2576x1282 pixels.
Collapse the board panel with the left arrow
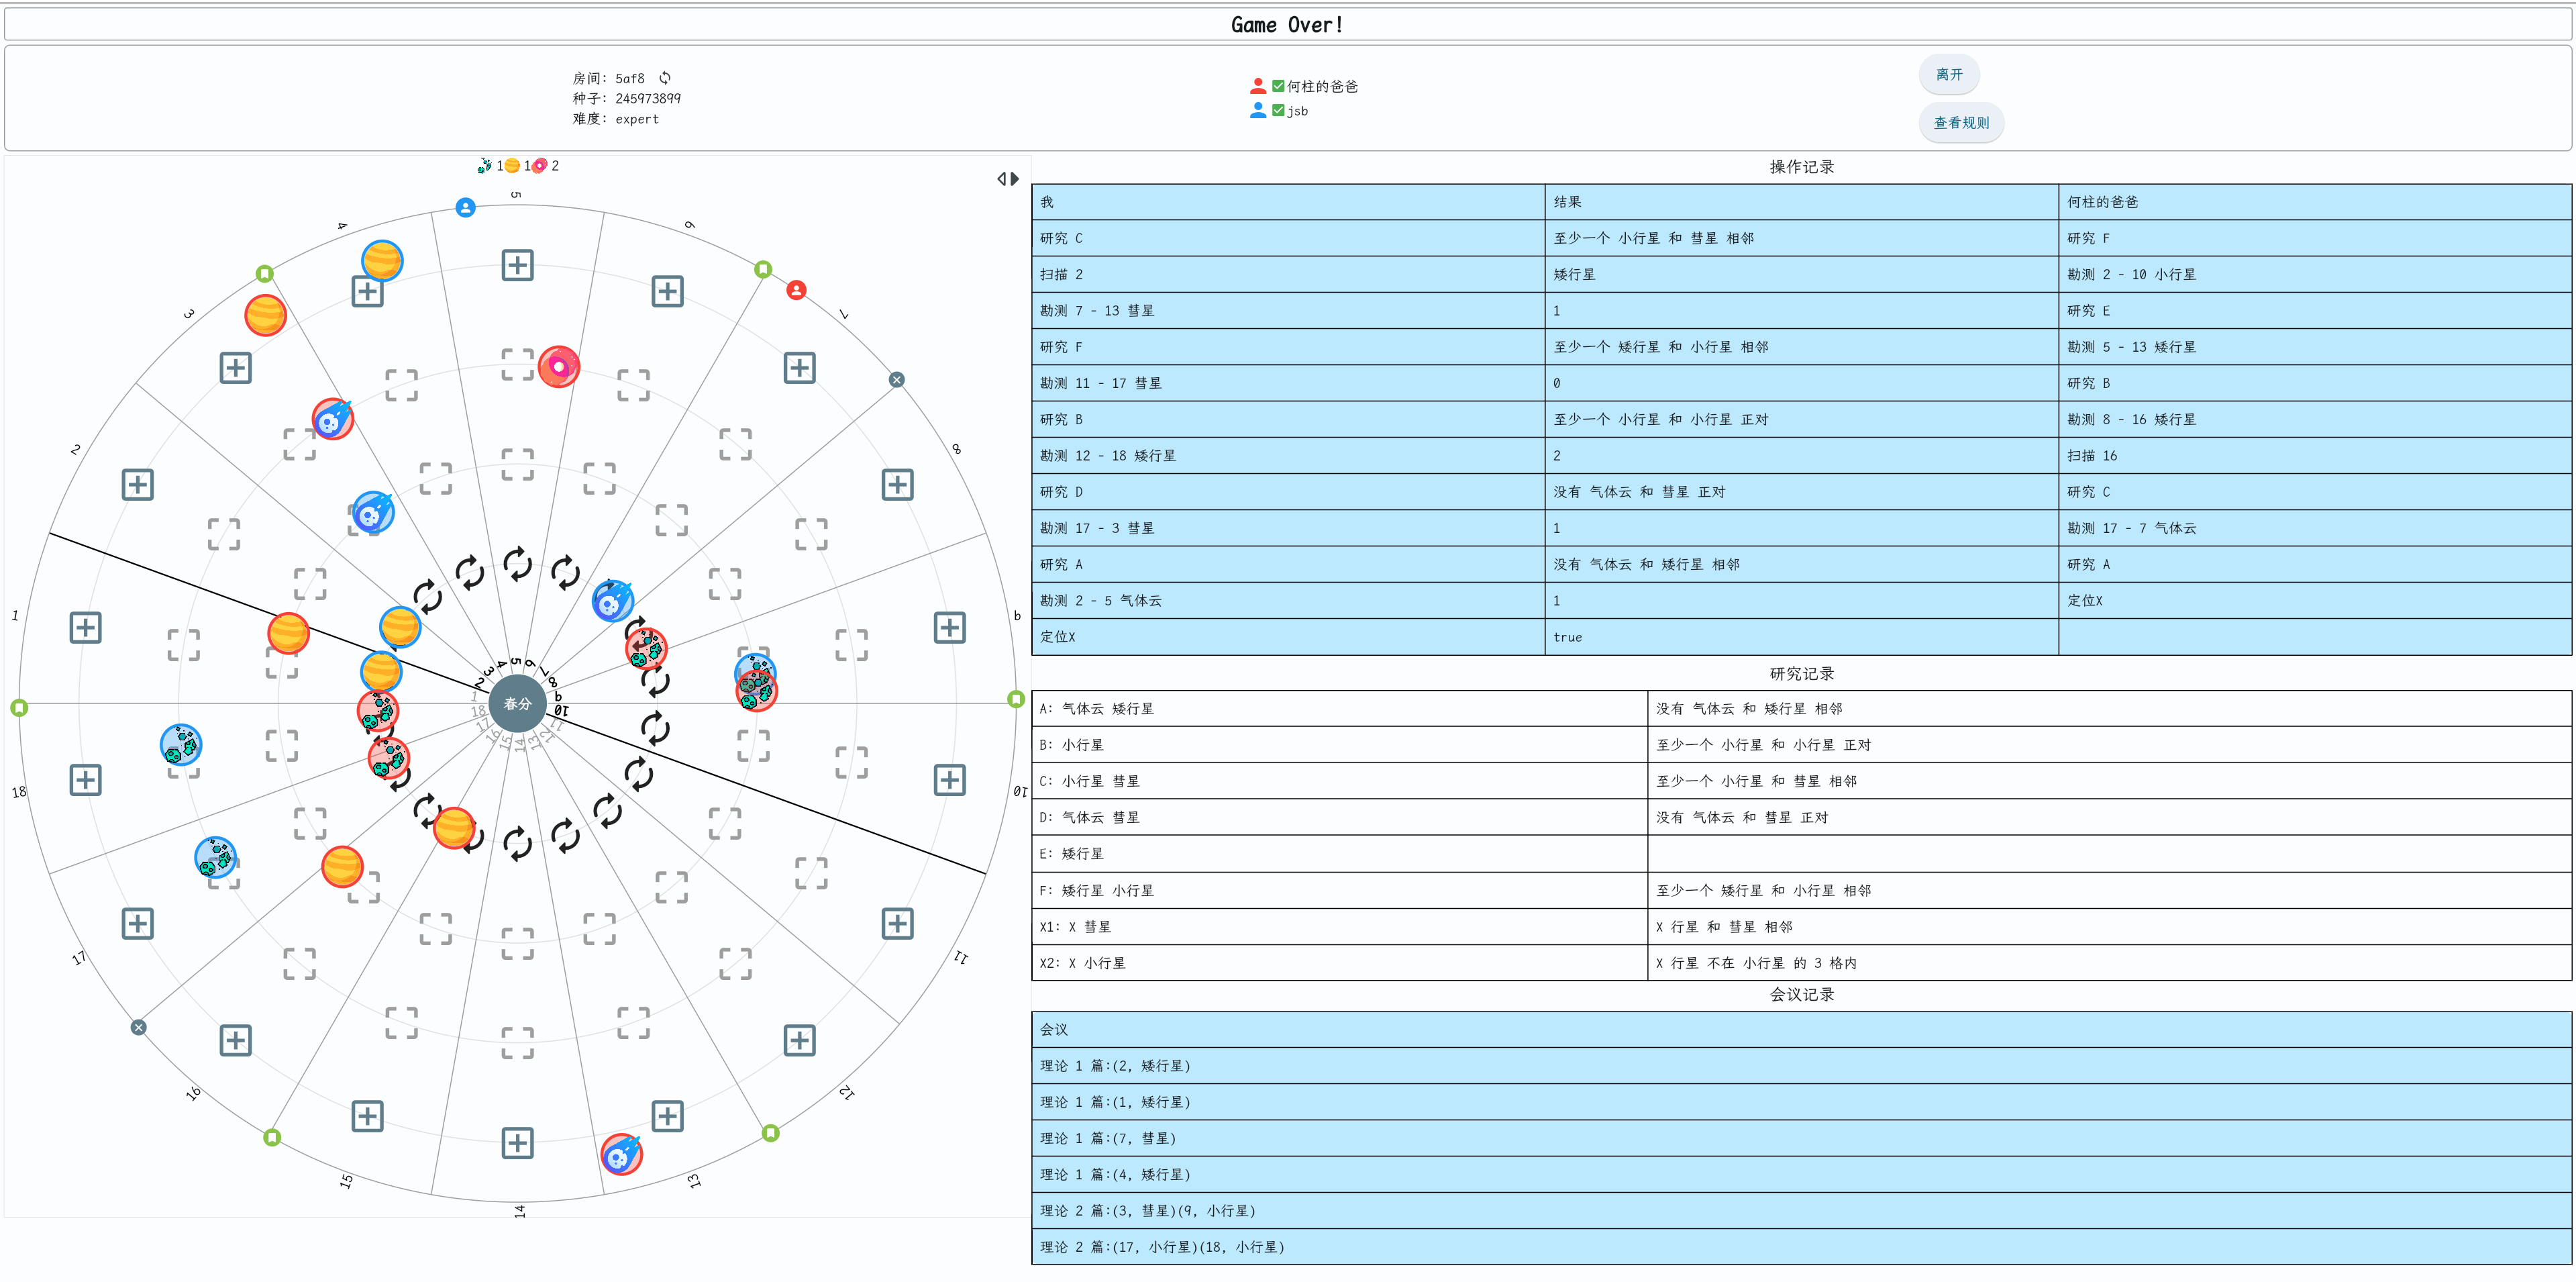(x=1002, y=179)
